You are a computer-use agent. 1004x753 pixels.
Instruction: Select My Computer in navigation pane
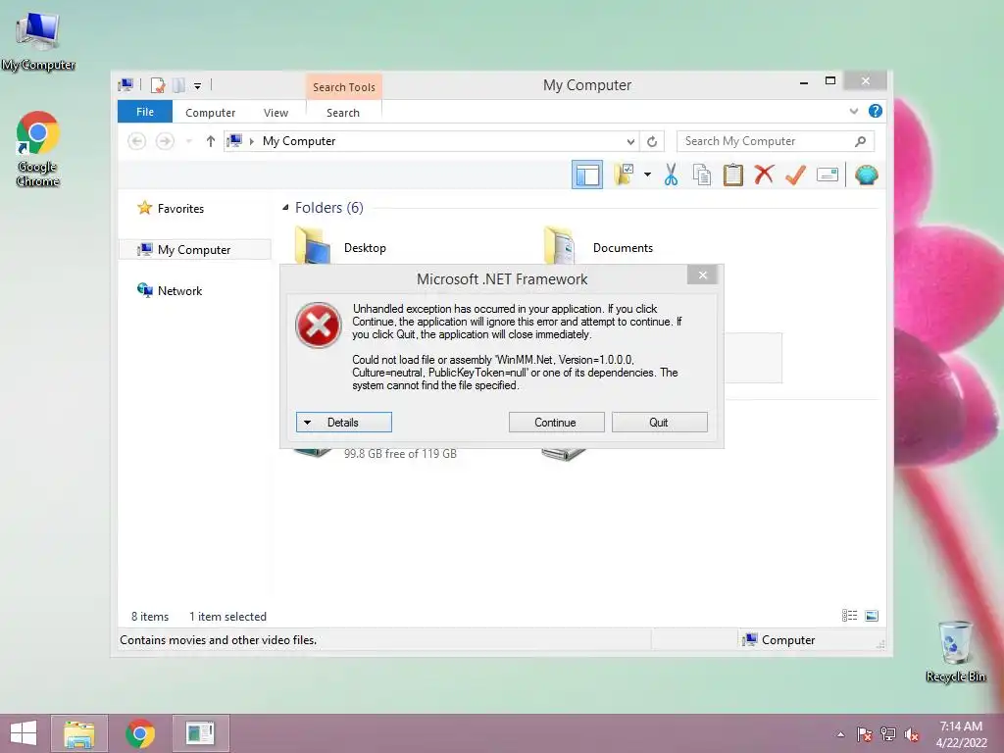[x=194, y=250]
